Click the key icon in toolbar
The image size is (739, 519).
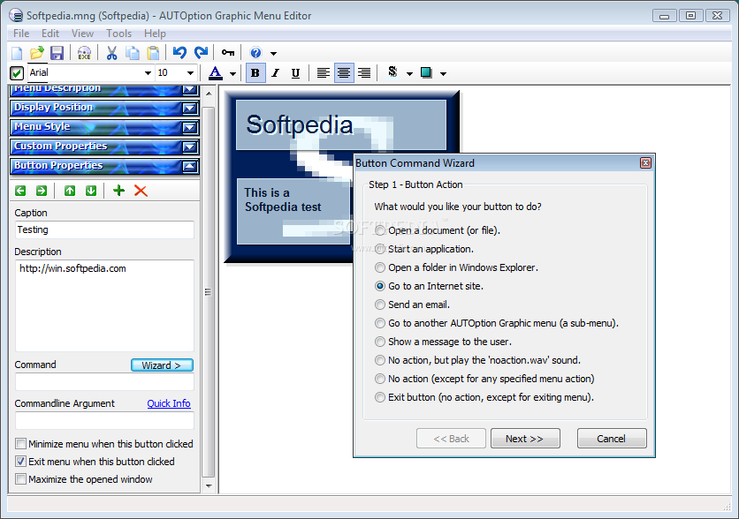228,53
